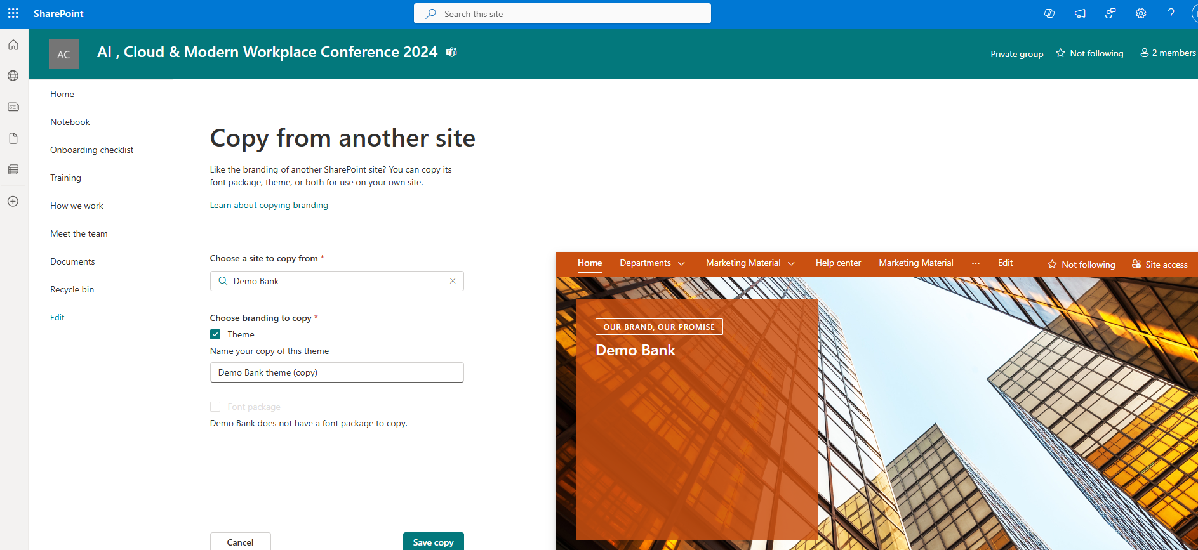Click the Save copy button
Screen dimensions: 1198x550
point(433,542)
